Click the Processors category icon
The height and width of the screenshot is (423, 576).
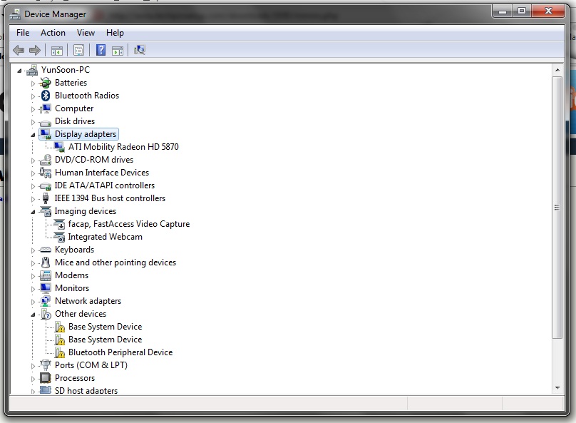[x=45, y=378]
